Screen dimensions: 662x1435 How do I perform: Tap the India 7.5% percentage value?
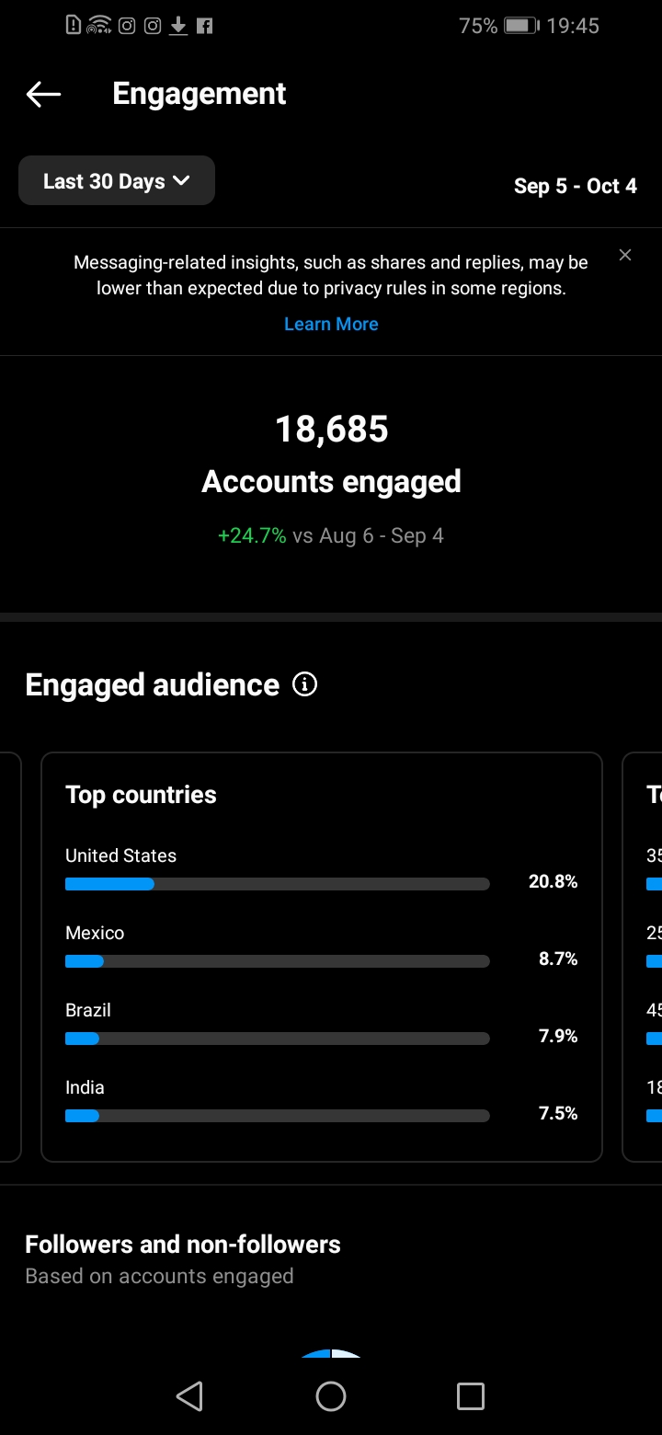[557, 1113]
